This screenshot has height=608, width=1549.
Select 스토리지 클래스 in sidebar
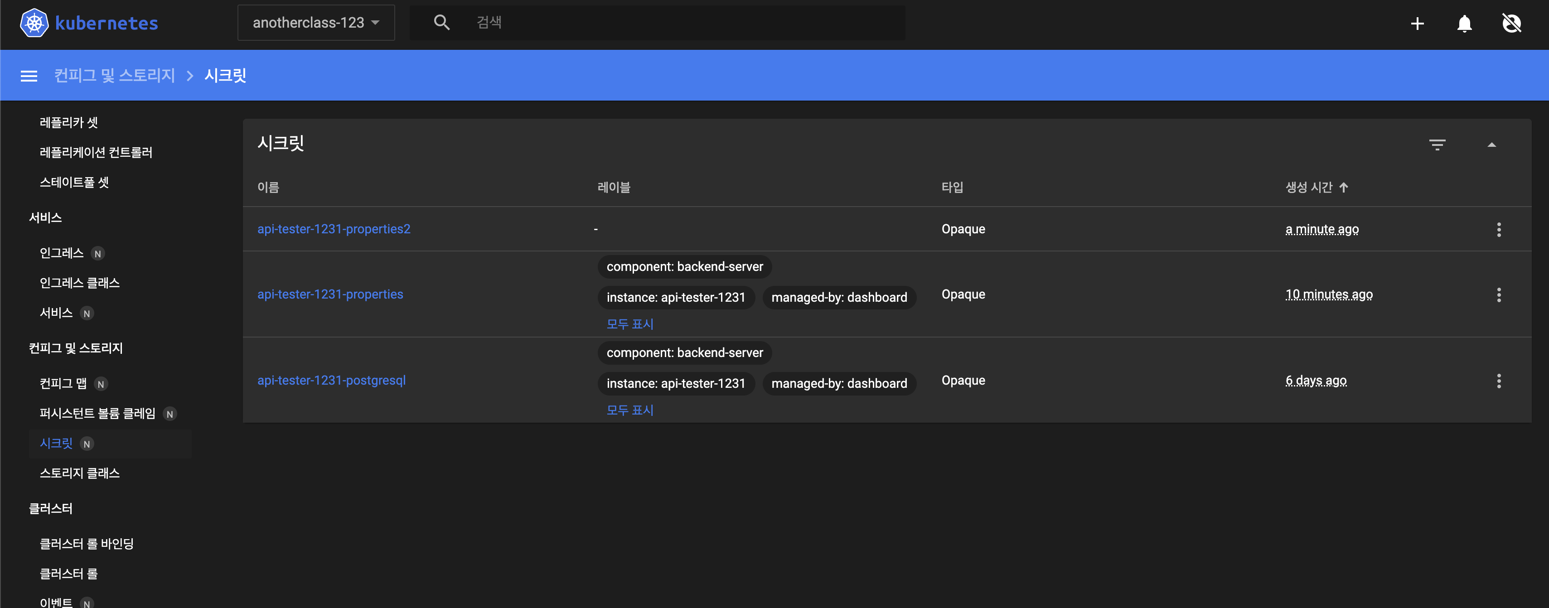(79, 473)
